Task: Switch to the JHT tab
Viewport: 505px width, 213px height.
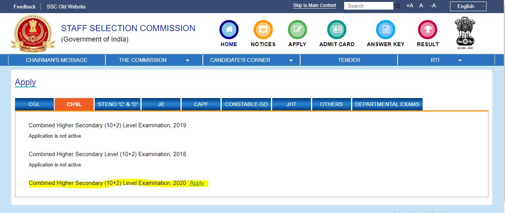Action: click(x=291, y=104)
